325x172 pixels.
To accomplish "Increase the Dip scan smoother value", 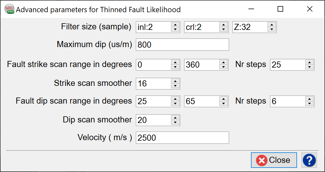I will [x=175, y=118].
